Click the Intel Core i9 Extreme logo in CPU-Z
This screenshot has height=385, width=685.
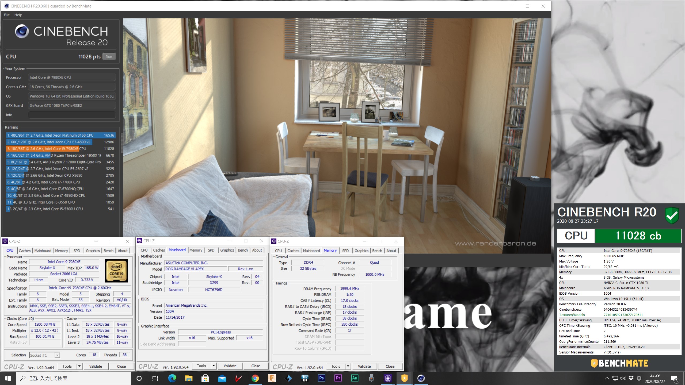(116, 270)
